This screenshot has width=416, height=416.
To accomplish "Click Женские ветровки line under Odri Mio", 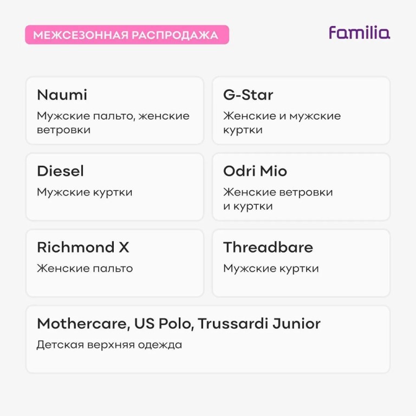I will click(278, 192).
